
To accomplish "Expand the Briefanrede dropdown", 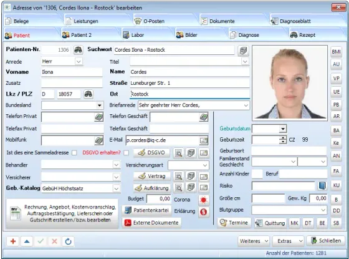I will [x=246, y=105].
